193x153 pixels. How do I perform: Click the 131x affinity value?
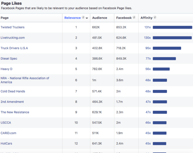pyautogui.click(x=147, y=27)
